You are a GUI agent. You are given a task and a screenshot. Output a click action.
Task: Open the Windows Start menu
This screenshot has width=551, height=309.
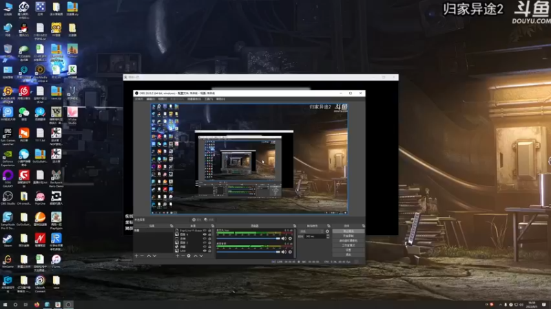(x=5, y=304)
